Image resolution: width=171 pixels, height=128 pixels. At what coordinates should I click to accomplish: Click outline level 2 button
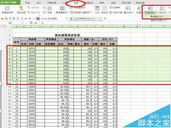(4, 26)
